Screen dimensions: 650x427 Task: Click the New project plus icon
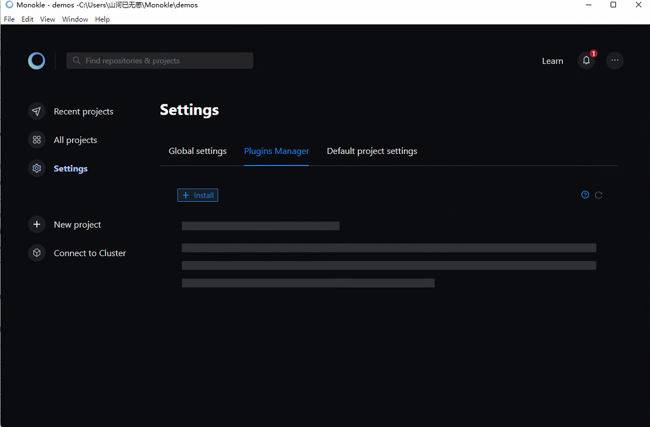(36, 224)
